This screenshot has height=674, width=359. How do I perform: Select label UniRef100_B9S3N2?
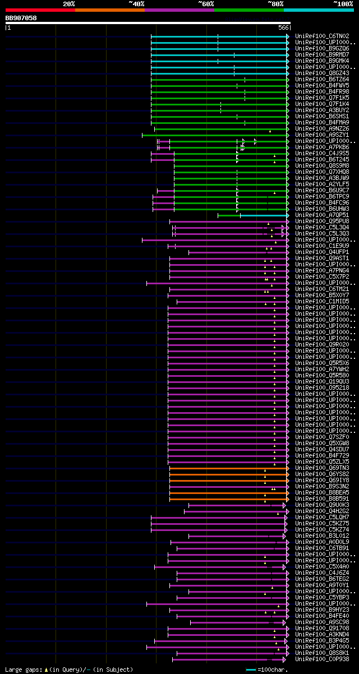(323, 487)
